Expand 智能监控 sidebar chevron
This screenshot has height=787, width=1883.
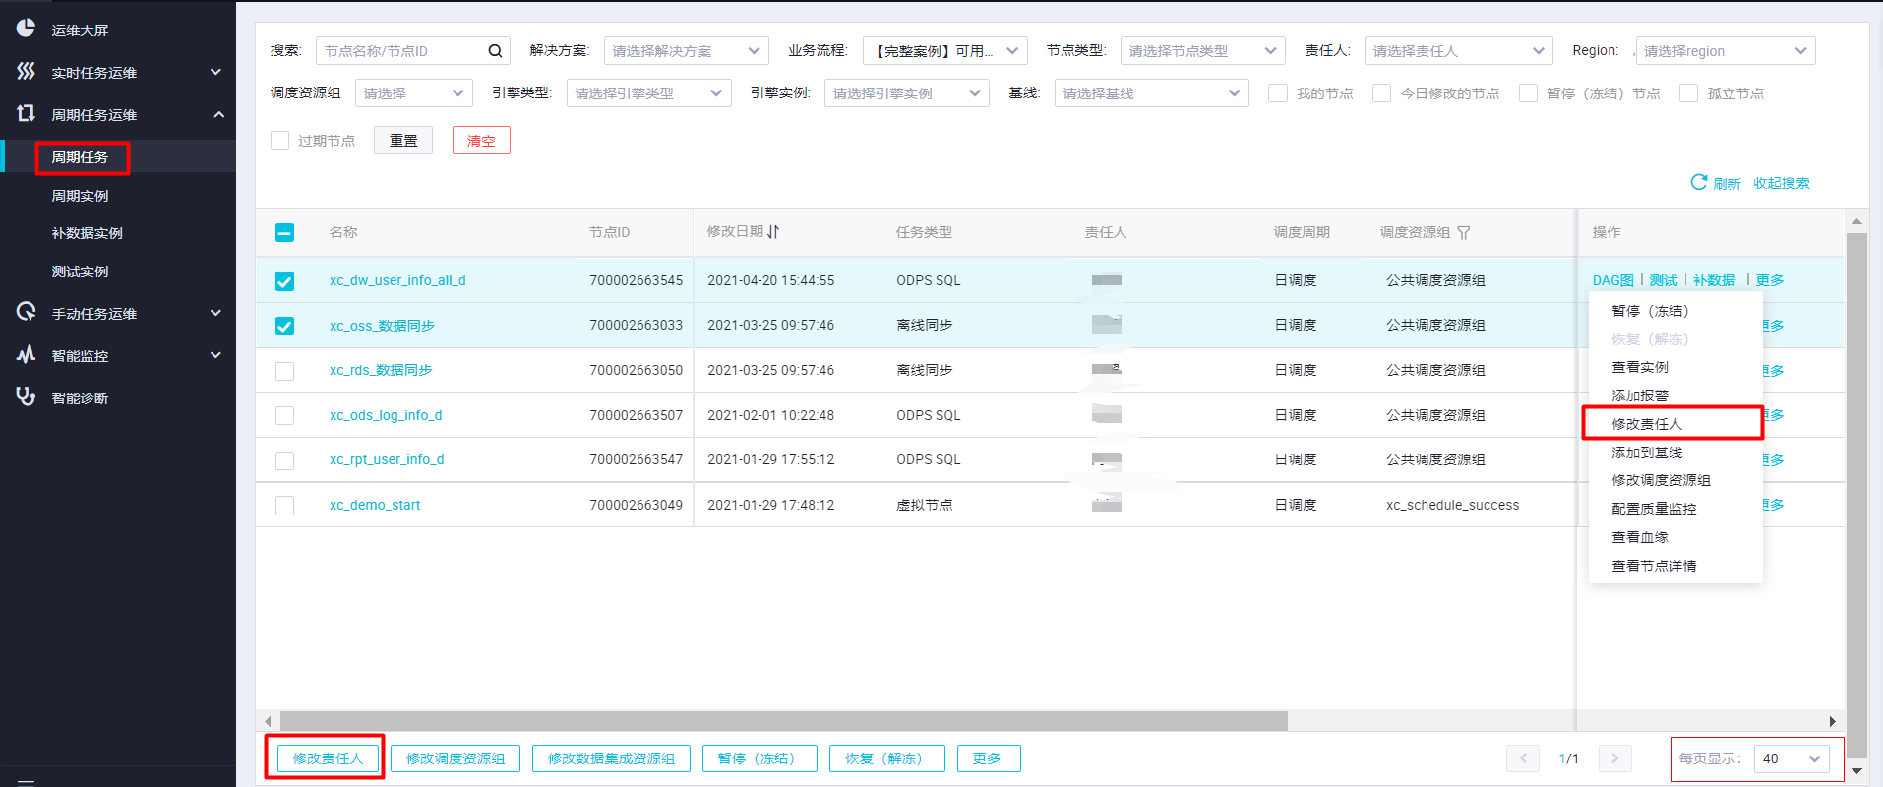click(x=215, y=355)
